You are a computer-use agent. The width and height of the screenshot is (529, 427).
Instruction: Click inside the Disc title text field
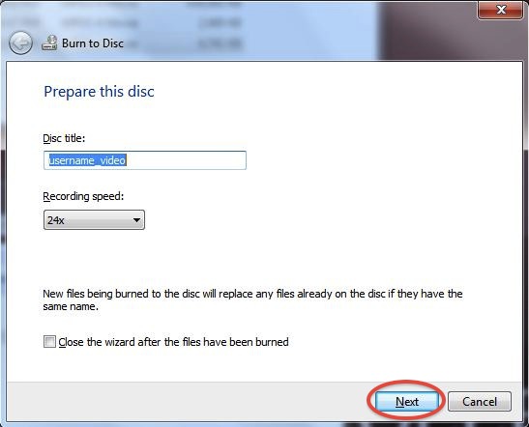click(145, 160)
